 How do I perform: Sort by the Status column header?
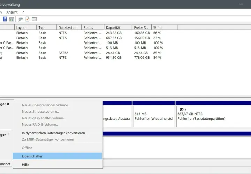[93, 27]
